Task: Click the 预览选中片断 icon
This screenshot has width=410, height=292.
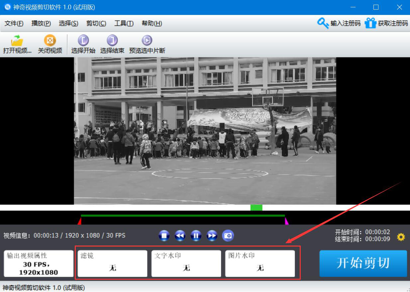Action: pyautogui.click(x=147, y=40)
